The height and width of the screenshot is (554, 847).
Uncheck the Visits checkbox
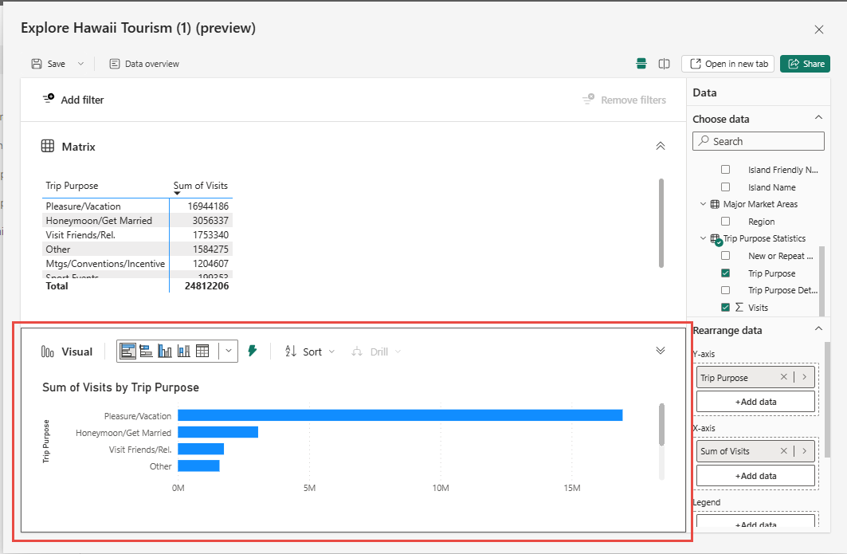pos(725,307)
